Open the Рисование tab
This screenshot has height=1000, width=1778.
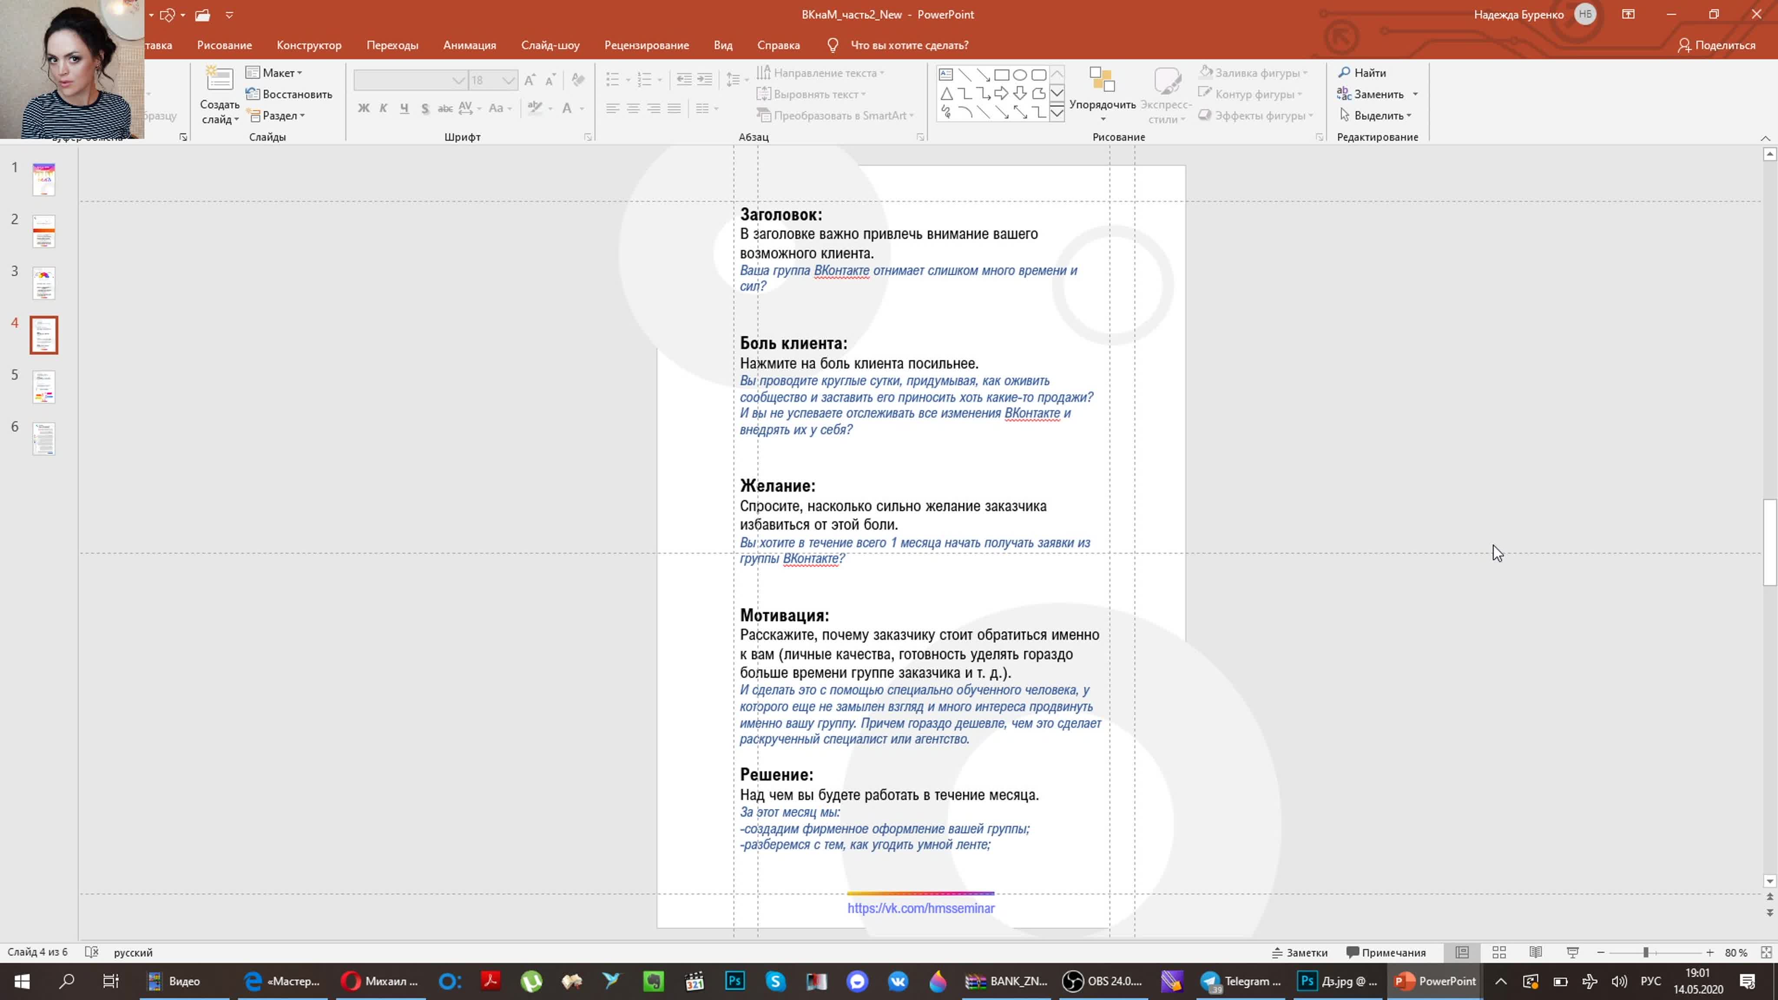pyautogui.click(x=224, y=45)
